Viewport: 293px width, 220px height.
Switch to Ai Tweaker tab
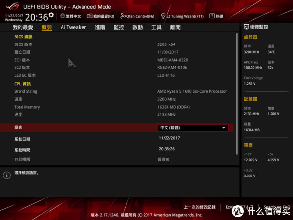(x=73, y=27)
